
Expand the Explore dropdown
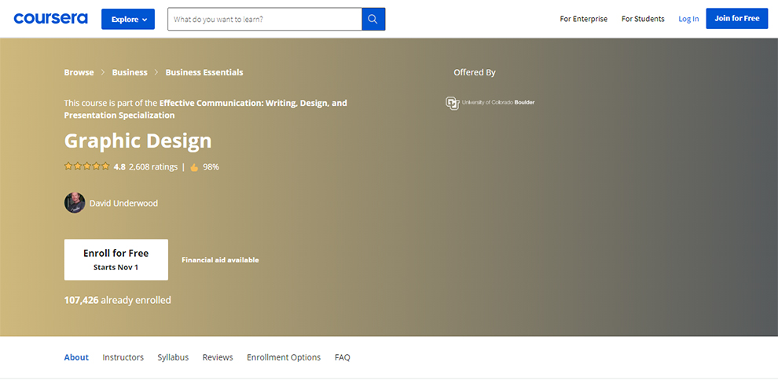pos(128,20)
